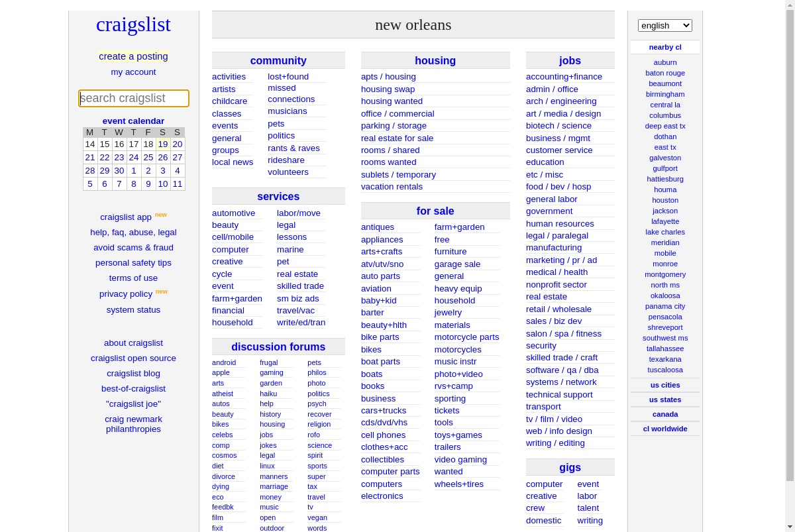The image size is (795, 532).
Task: Open vacation rentals link
Action: point(392,187)
